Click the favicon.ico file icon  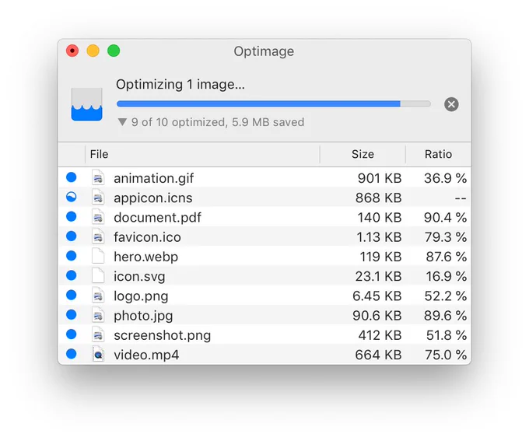(98, 237)
